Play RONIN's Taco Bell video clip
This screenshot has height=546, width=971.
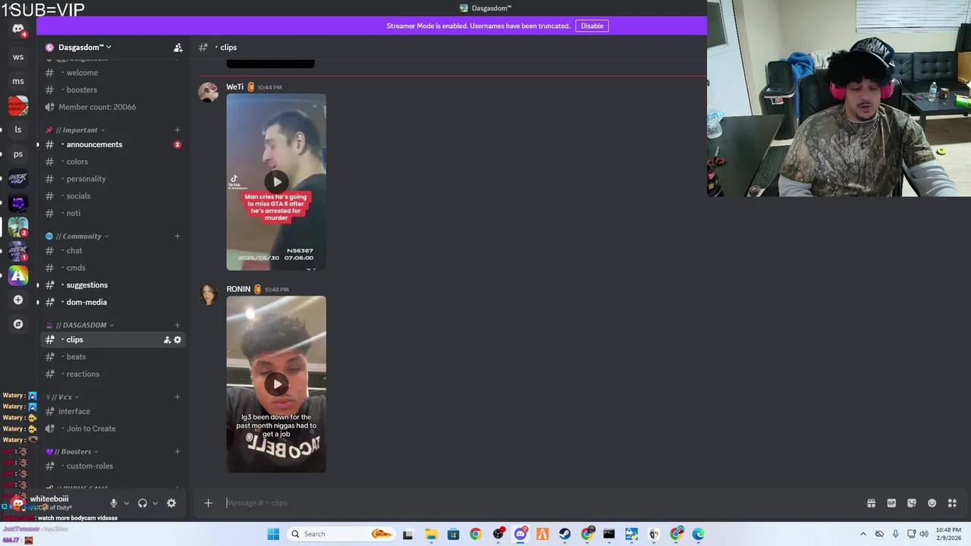(x=276, y=384)
